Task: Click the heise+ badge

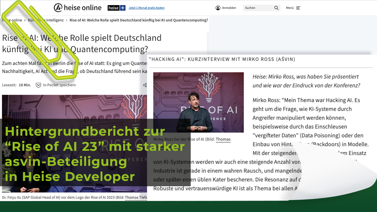Action: click(117, 8)
